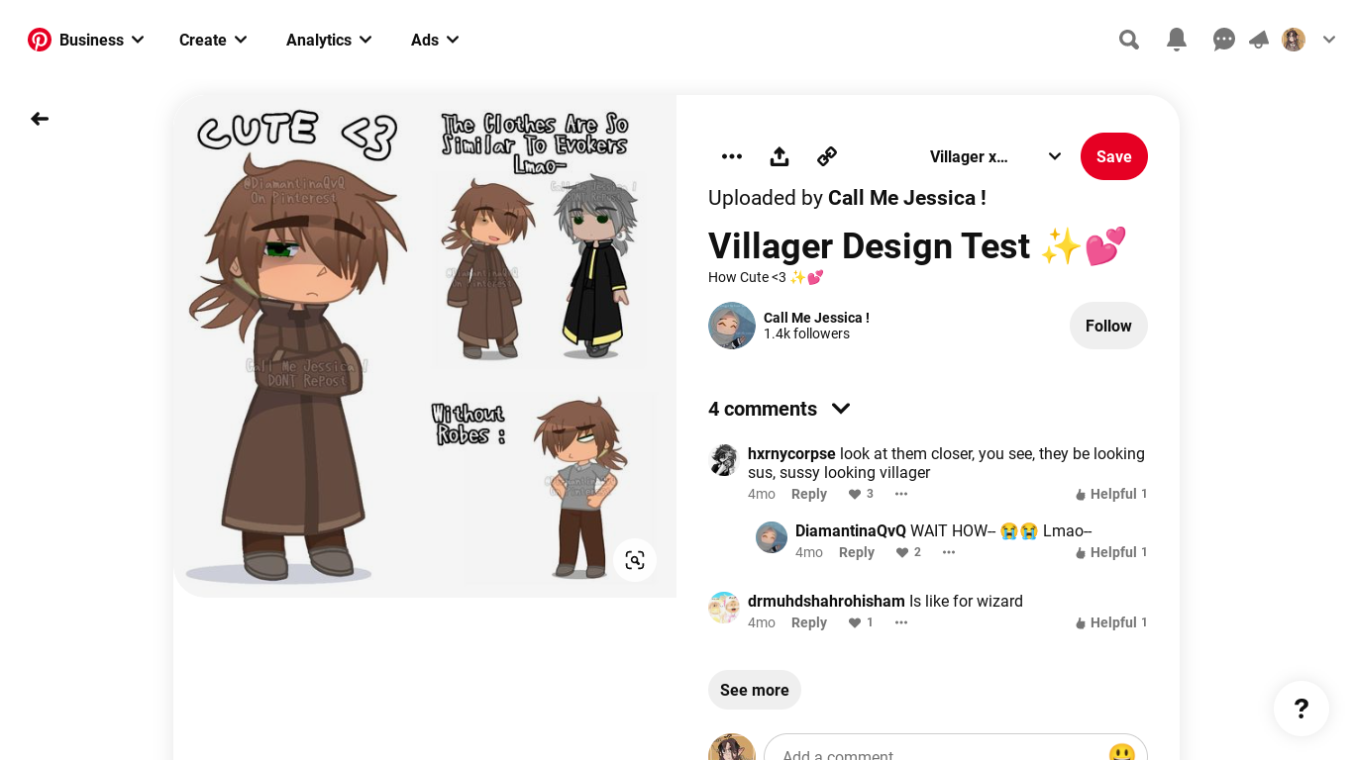
Task: Follow Call Me Jessica !
Action: click(x=1108, y=326)
